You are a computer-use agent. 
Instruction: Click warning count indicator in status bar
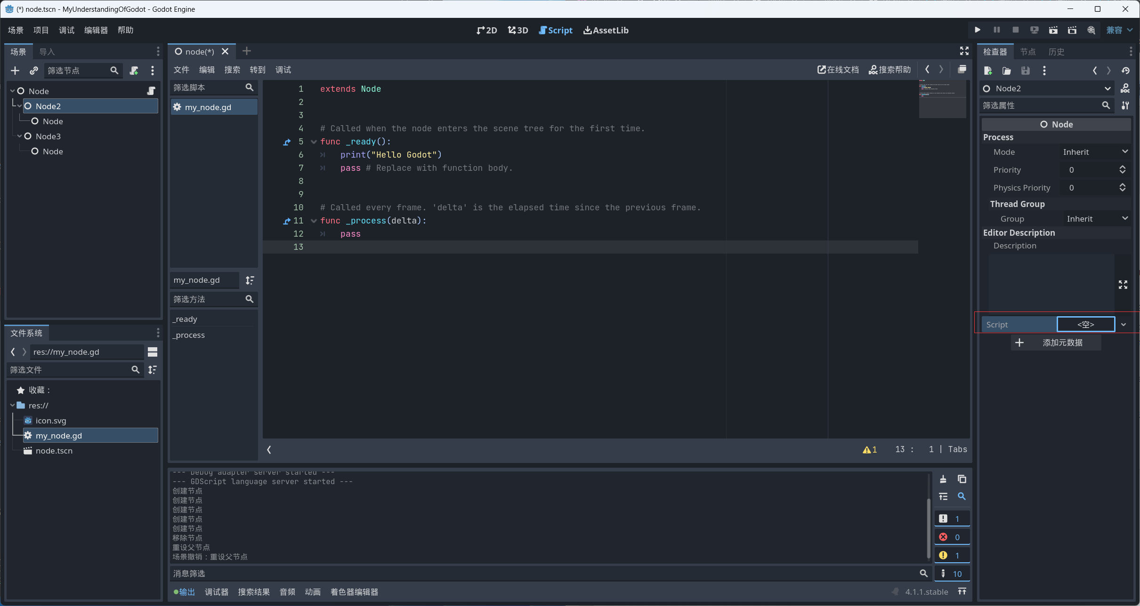coord(870,449)
